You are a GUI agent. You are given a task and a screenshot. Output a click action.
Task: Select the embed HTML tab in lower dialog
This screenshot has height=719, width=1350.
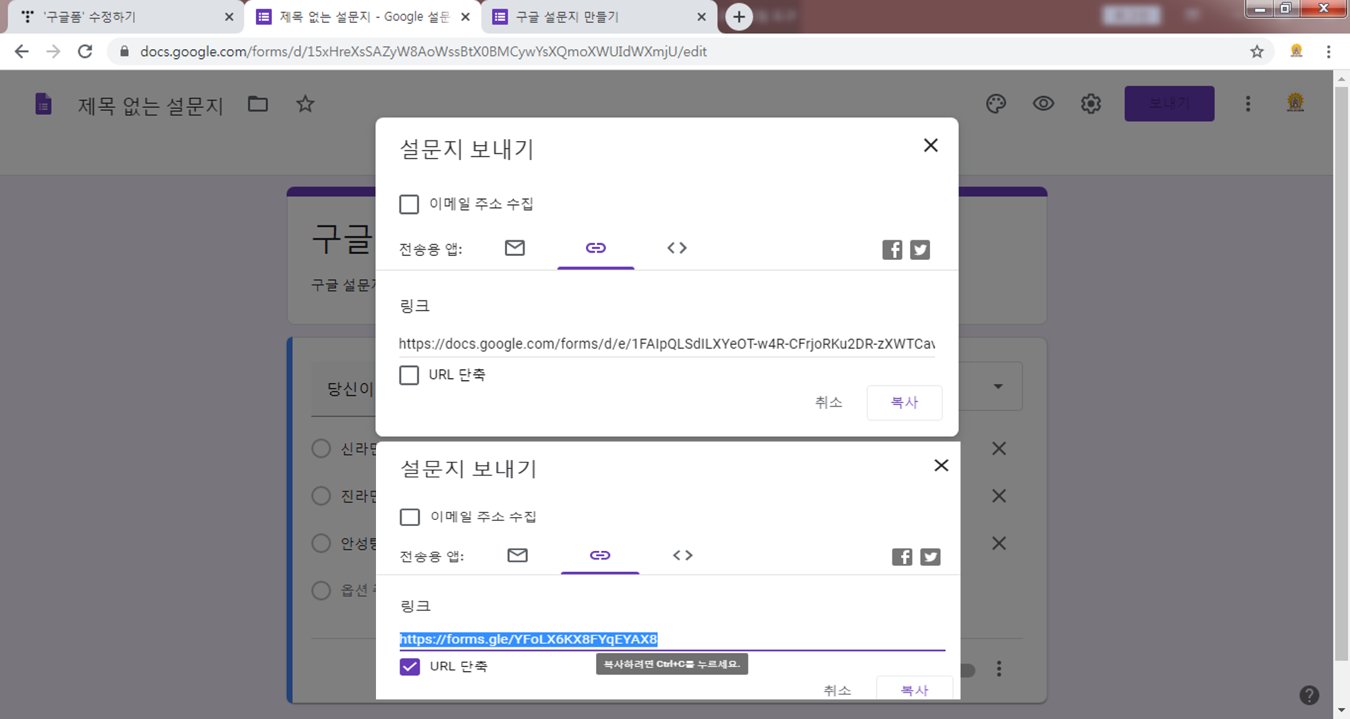click(682, 555)
